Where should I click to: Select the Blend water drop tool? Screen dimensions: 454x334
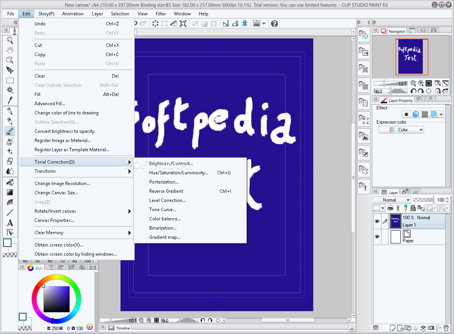pos(10,171)
